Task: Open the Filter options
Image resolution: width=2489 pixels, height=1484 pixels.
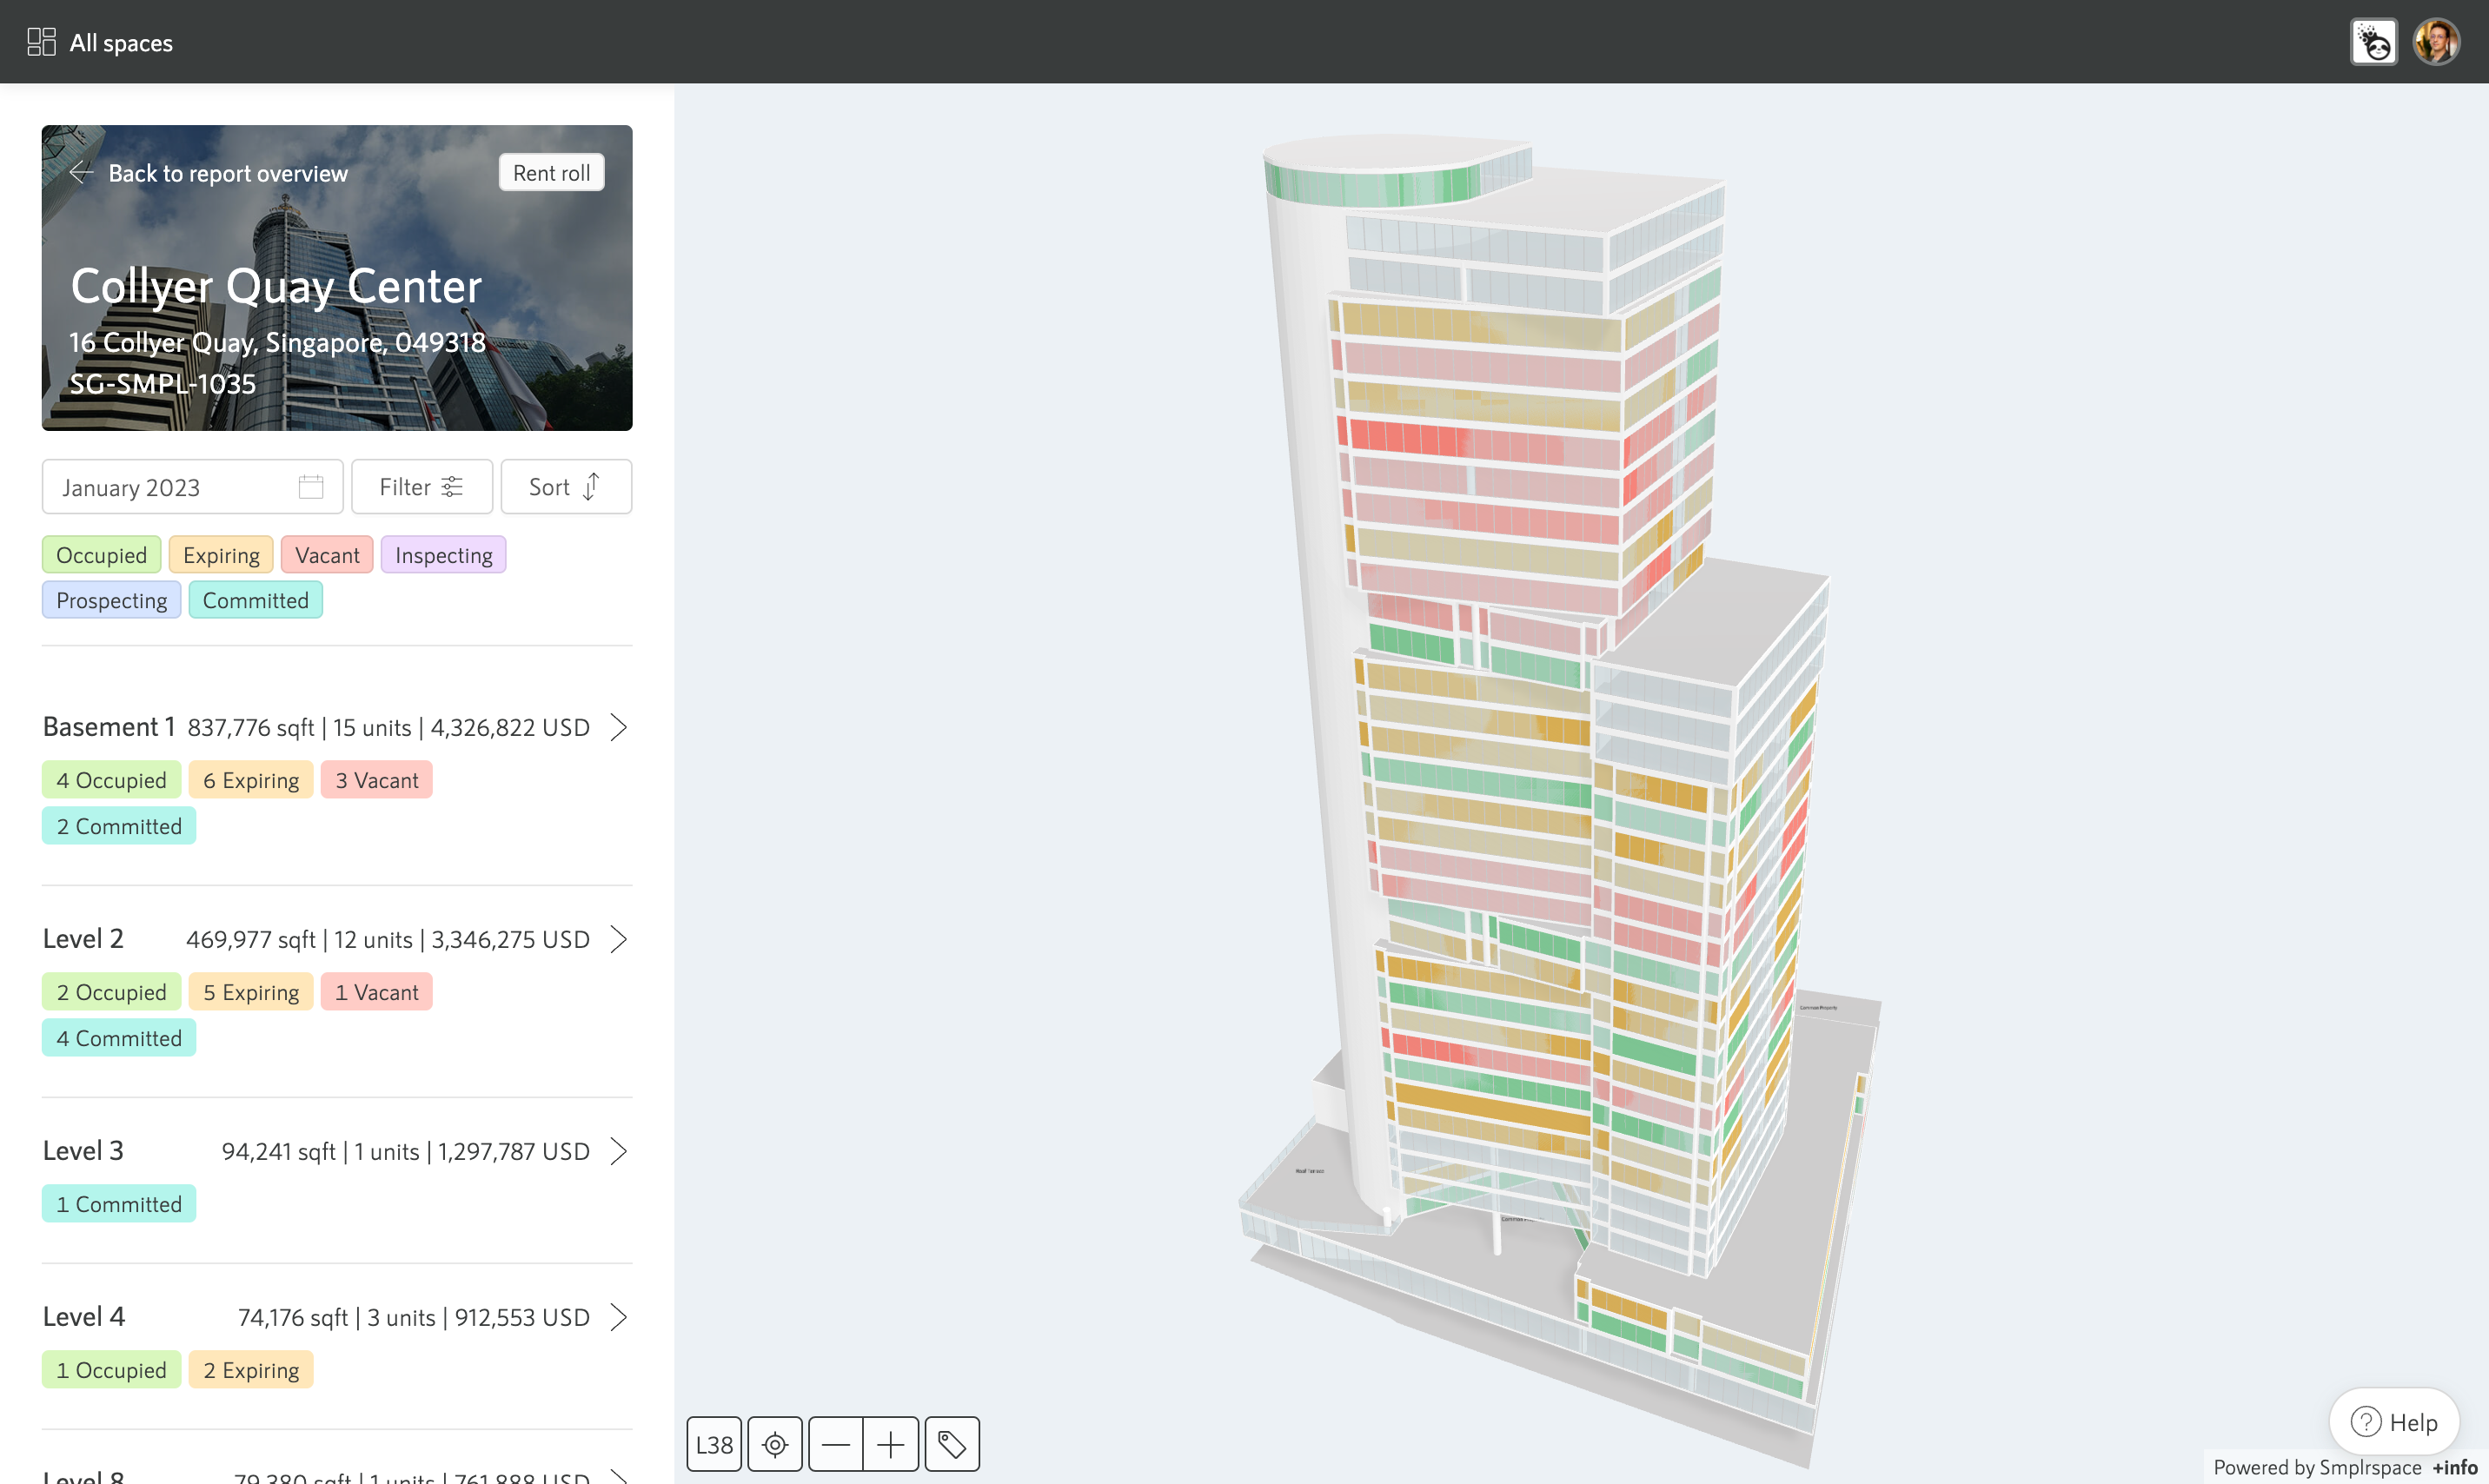Action: point(421,487)
